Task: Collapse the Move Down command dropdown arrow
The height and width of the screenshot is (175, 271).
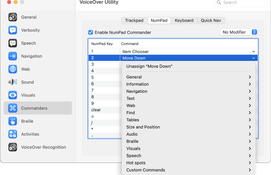Action: coord(253,58)
